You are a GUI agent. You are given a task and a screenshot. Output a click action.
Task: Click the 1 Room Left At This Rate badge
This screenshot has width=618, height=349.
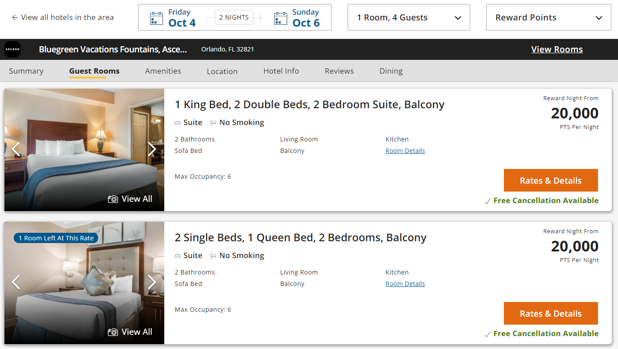[x=55, y=238]
